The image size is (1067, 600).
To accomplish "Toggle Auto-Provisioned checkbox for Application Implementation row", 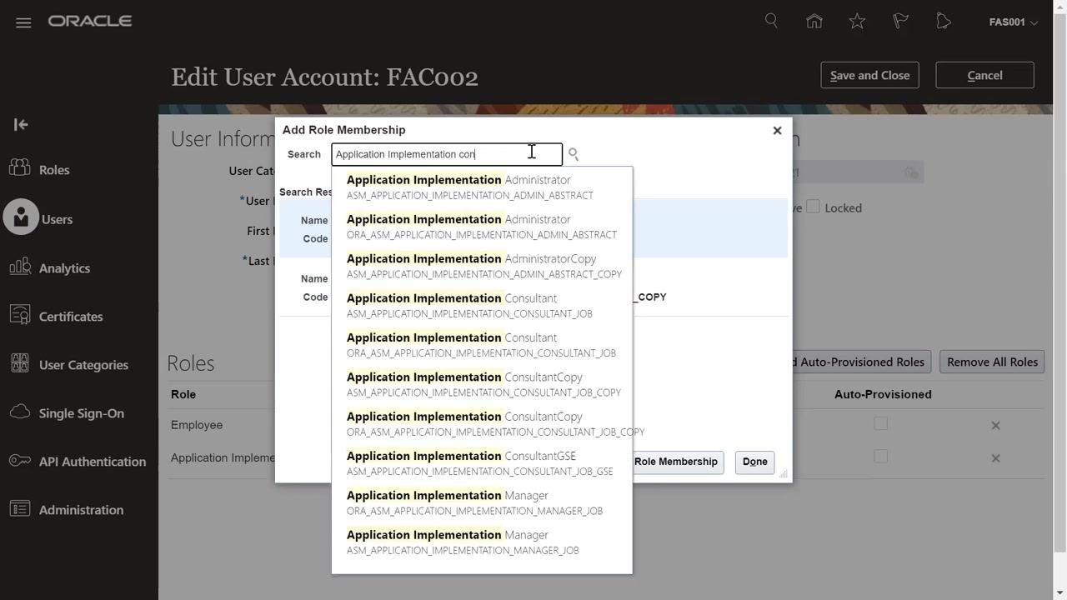I will pos(880,456).
